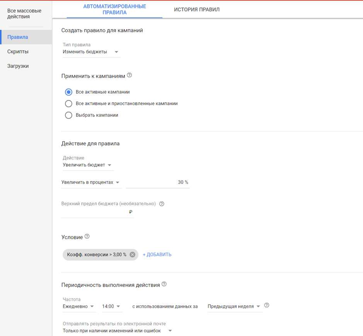Screen dimensions: 363x336
Task: Switch to История правил tab
Action: (196, 9)
